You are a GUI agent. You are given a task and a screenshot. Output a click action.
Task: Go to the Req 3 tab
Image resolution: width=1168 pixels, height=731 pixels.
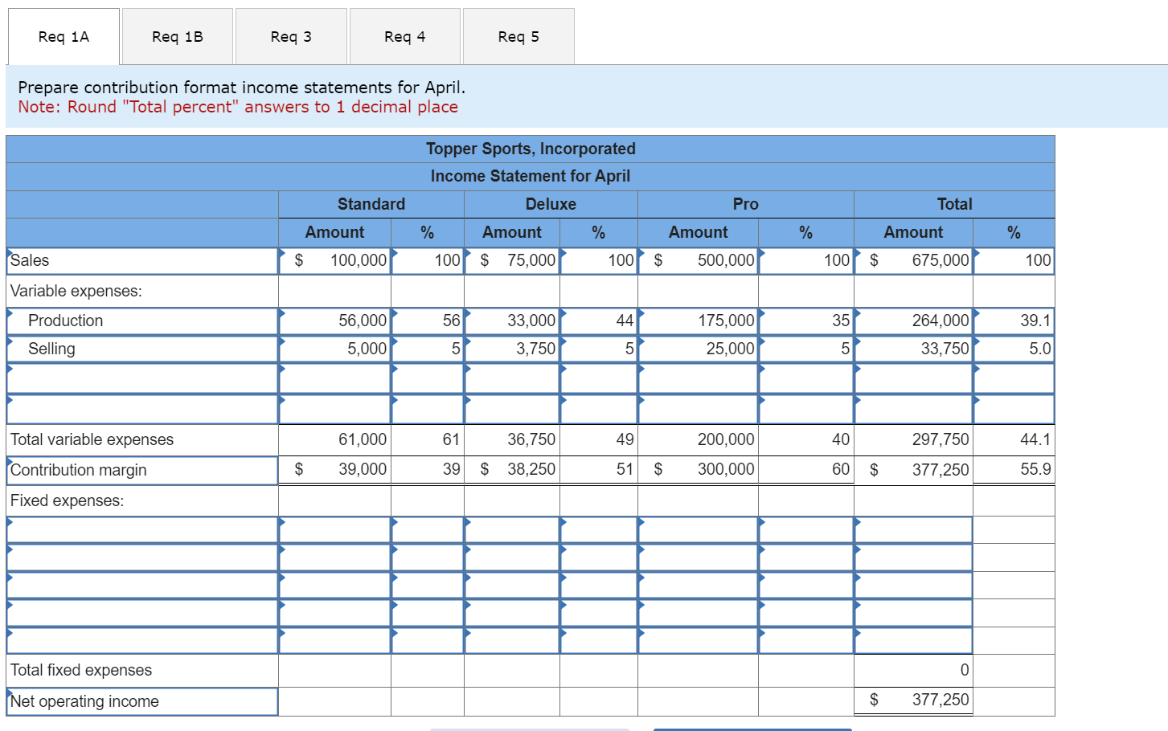291,37
